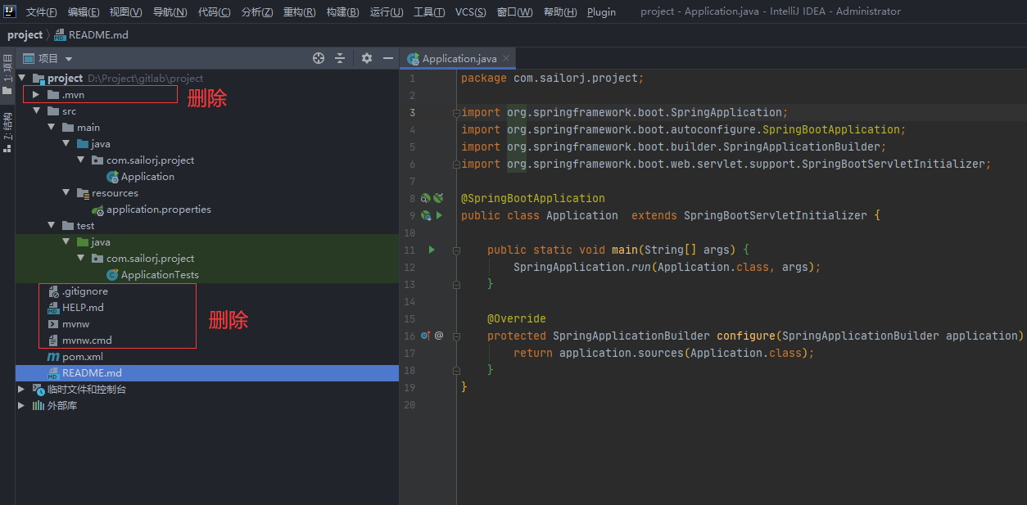Click the collapse all icon in project panel

click(341, 58)
